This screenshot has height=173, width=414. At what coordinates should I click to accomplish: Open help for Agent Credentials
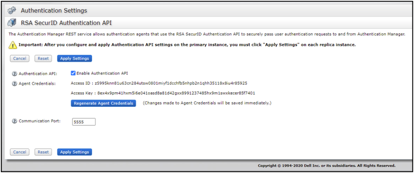(x=14, y=83)
